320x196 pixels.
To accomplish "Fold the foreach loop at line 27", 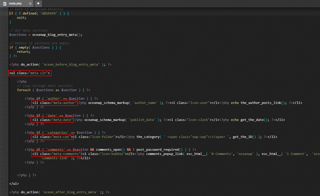I will [7, 90].
